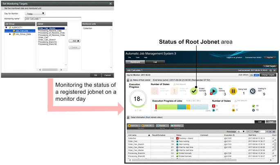Viewport: 280px width, 165px height.
Task: Click the Order_Calc_Branch row in detail table
Action: 201,144
